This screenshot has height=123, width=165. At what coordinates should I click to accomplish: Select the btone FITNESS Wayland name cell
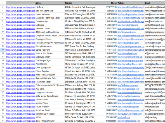[x=50, y=75]
